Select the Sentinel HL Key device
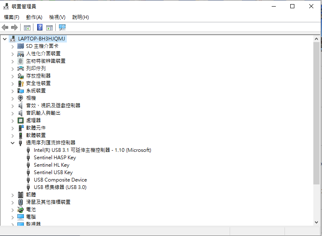The height and width of the screenshot is (236, 322). click(52, 165)
